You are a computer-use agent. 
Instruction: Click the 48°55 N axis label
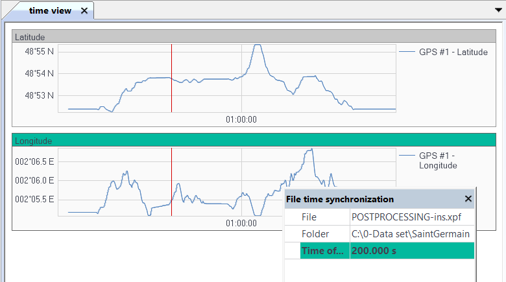[40, 51]
